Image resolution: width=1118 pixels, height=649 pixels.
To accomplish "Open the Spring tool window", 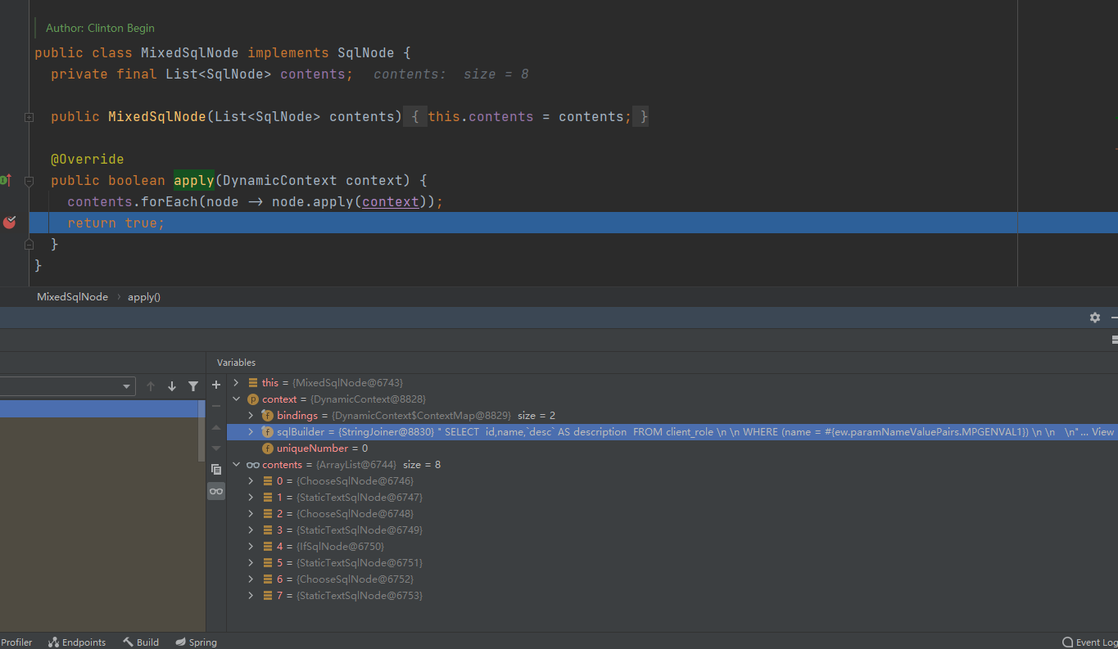I will (196, 642).
